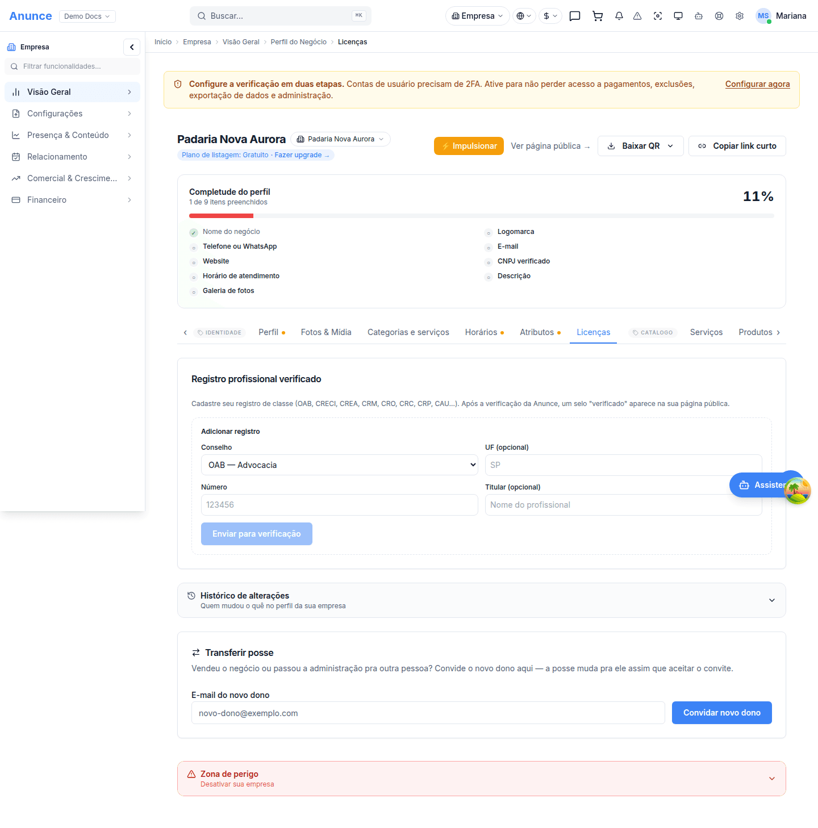
Task: Click the focus/scan icon in top bar
Action: (658, 16)
